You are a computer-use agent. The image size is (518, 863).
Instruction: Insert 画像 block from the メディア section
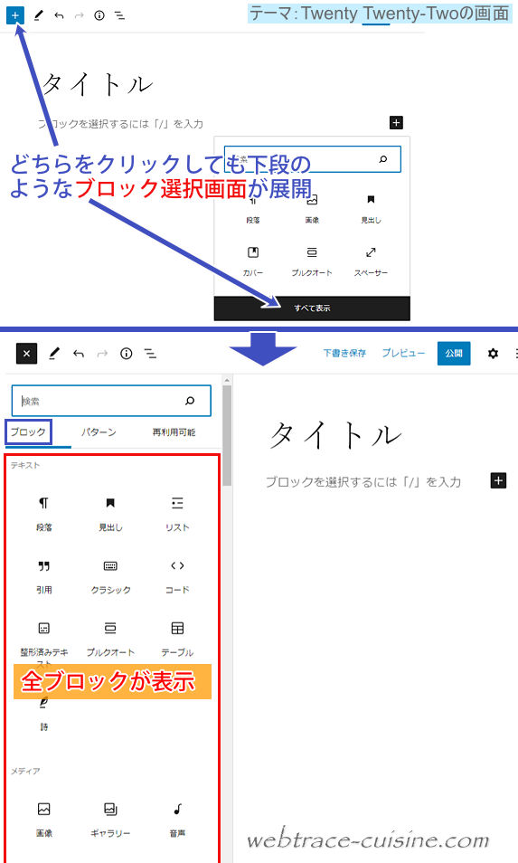pyautogui.click(x=44, y=819)
